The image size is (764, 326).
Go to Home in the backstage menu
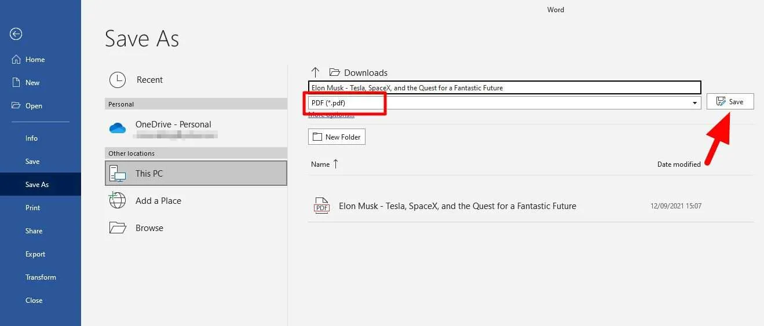point(35,60)
